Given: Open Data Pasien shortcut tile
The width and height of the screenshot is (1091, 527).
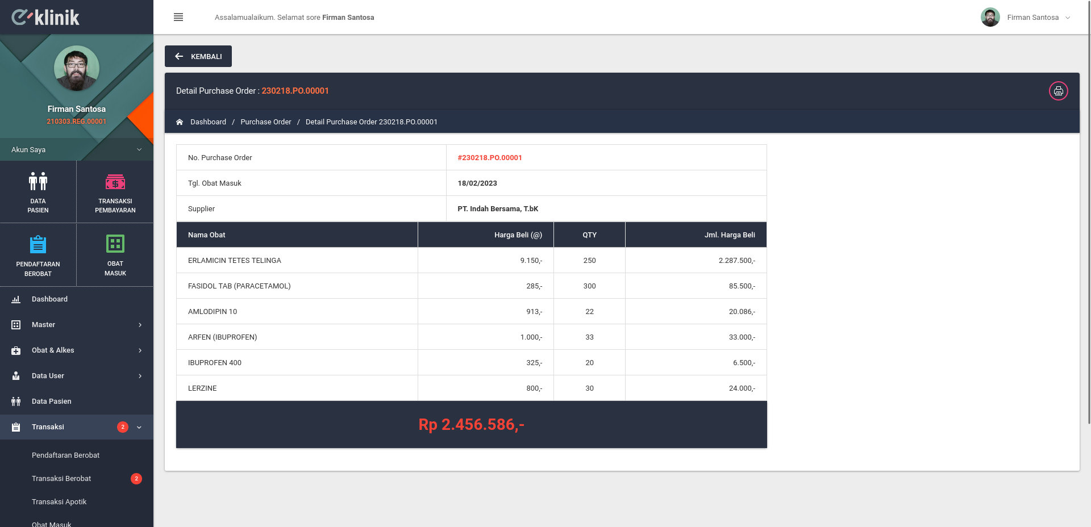Looking at the screenshot, I should (x=38, y=192).
